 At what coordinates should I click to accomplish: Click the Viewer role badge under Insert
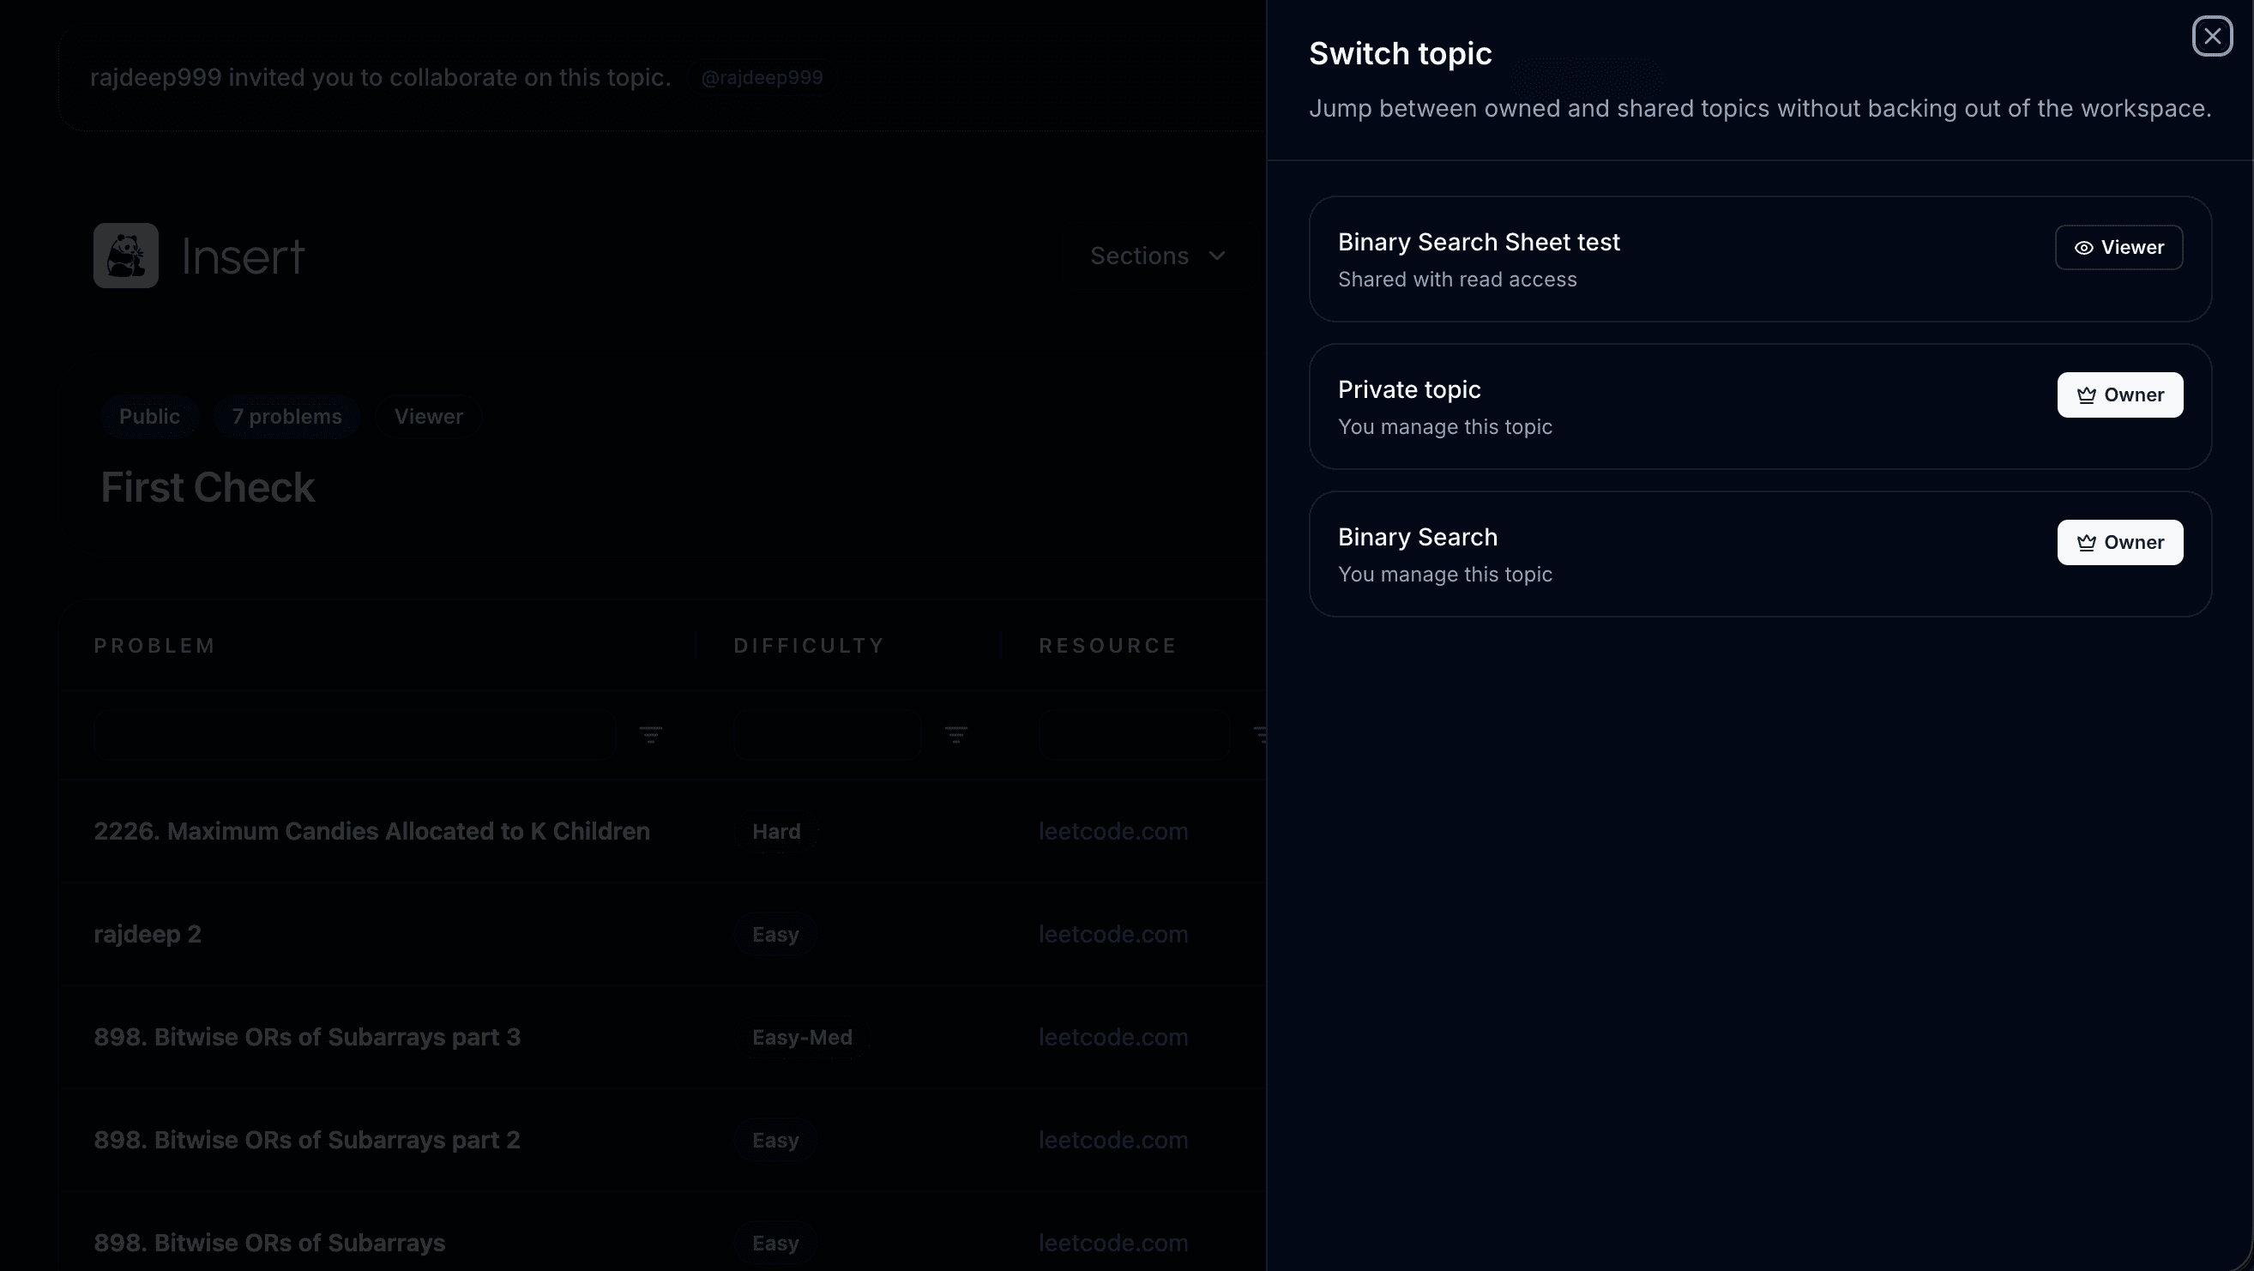coord(429,417)
